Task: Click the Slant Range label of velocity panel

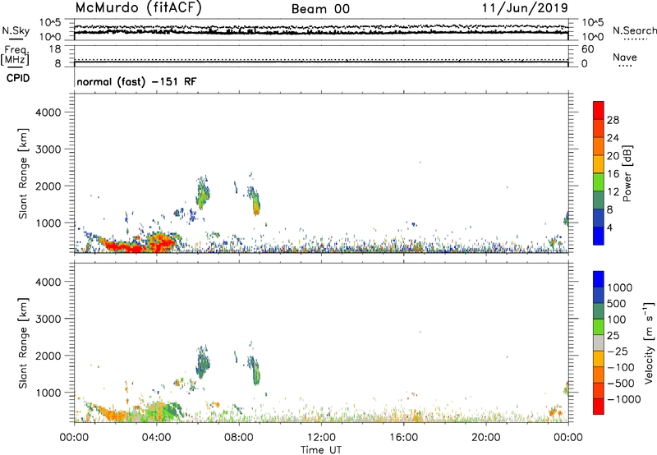Action: [23, 342]
